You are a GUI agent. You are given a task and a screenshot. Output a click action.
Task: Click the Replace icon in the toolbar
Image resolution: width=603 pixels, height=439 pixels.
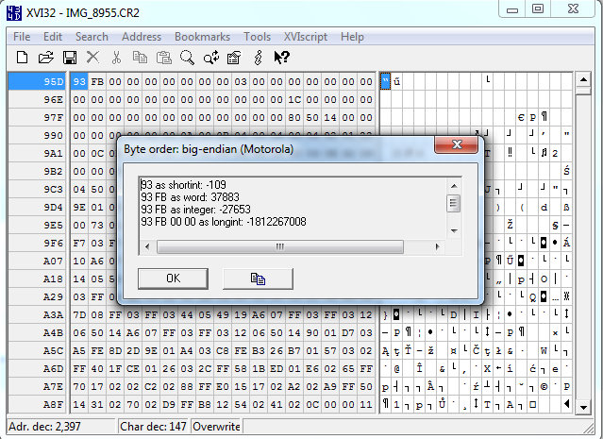click(210, 58)
